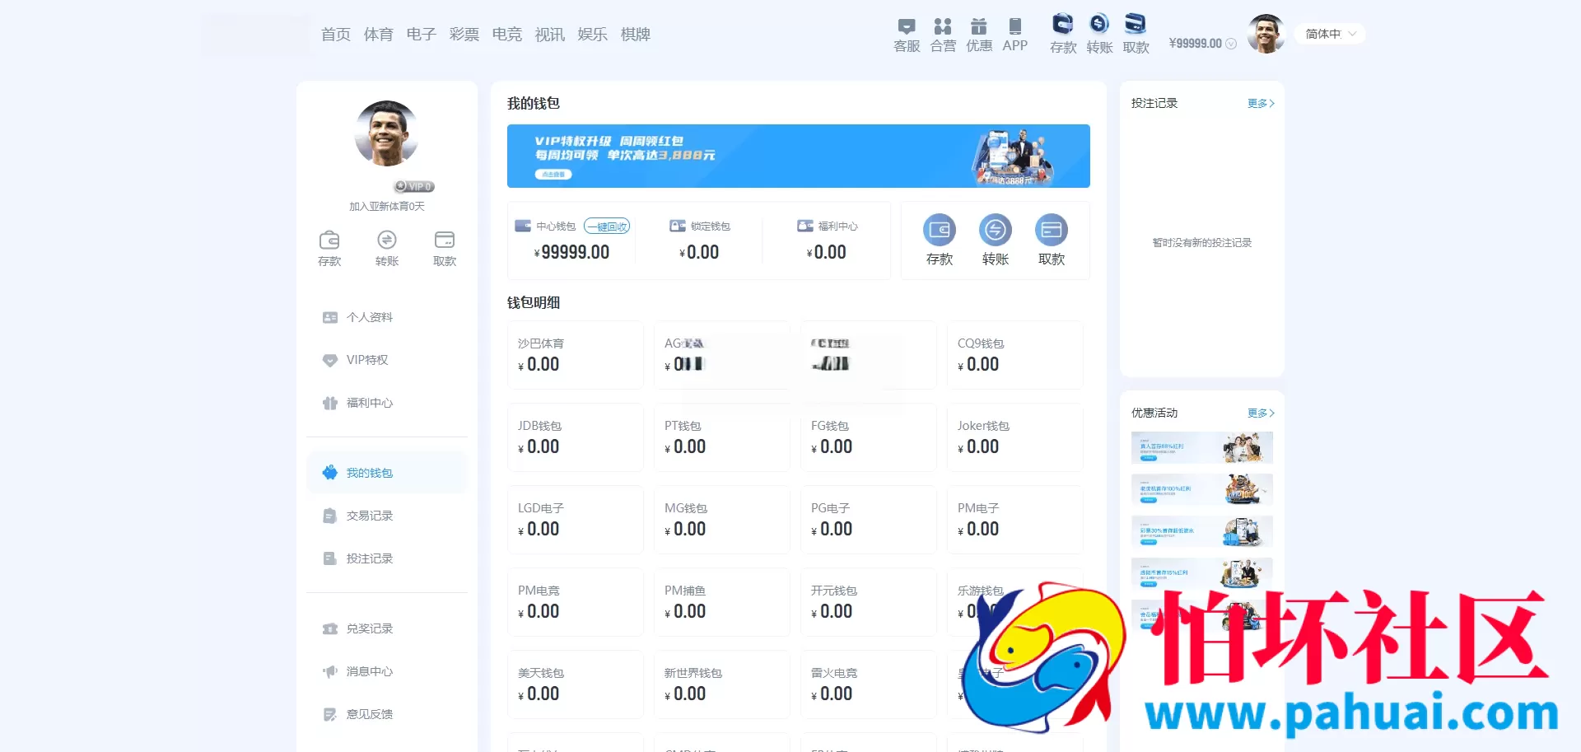Open customer service 客服 icon in header
The width and height of the screenshot is (1581, 752).
(907, 27)
